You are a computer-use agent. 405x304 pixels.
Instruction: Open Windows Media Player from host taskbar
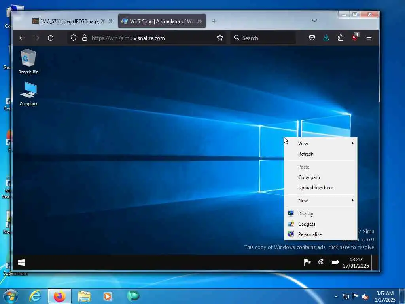108,296
